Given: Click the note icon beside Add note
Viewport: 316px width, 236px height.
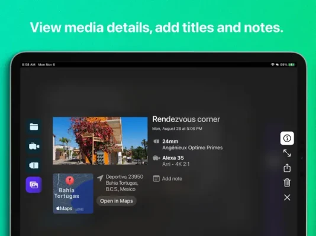Looking at the screenshot, I should [156, 179].
